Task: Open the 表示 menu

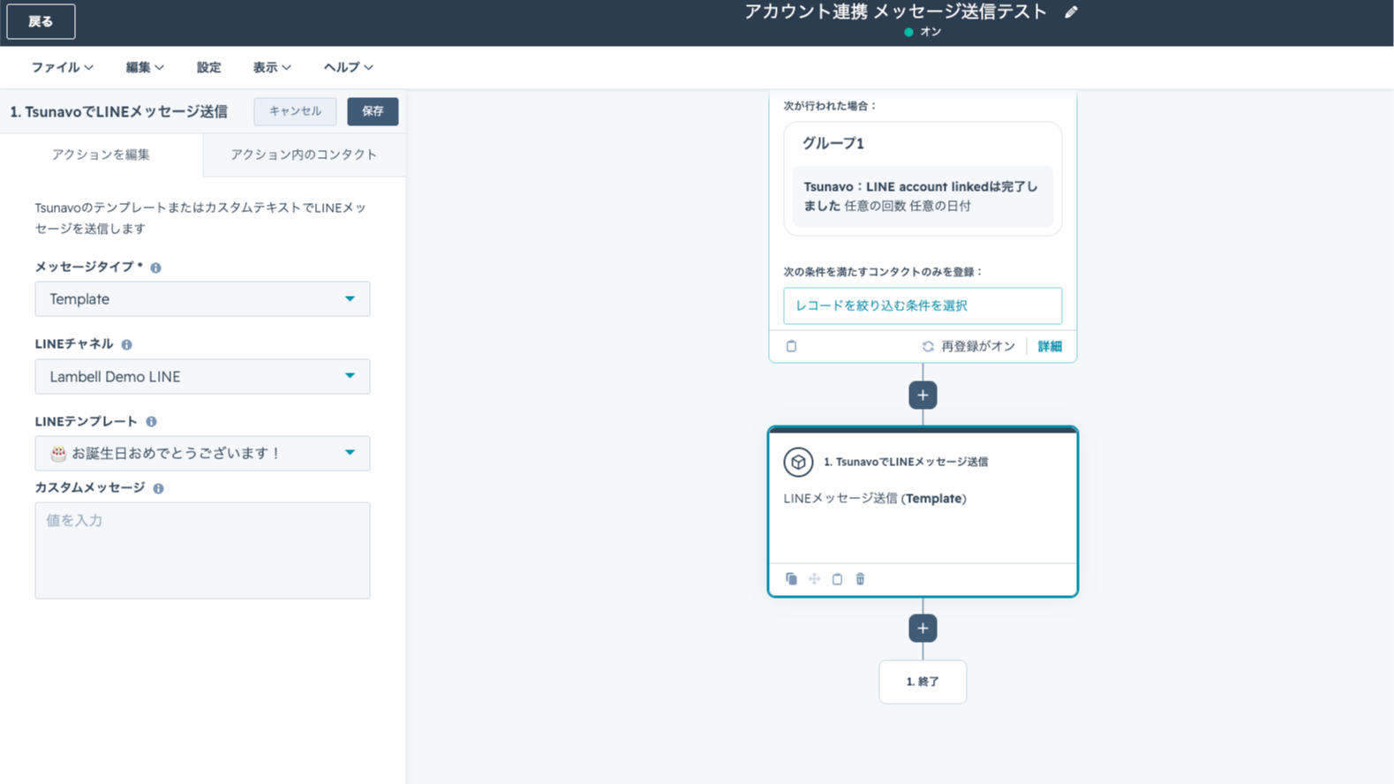Action: pos(272,67)
